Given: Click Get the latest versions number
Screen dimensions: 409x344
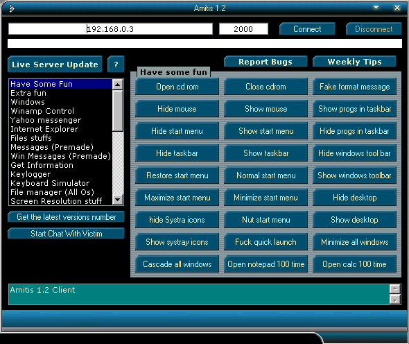Looking at the screenshot, I should click(x=67, y=217).
